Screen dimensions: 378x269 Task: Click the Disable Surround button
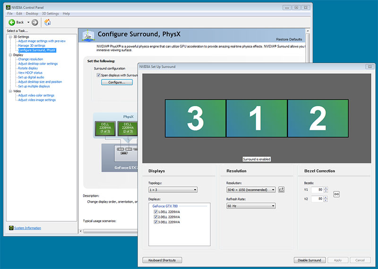click(x=309, y=260)
